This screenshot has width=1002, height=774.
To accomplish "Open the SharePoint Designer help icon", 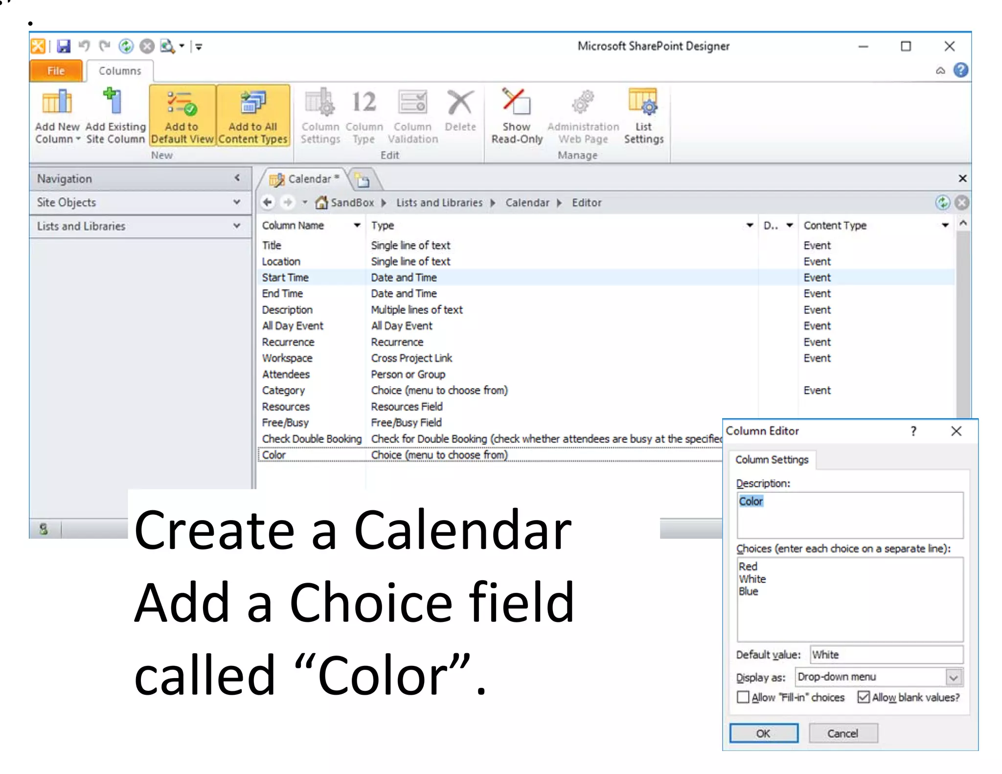I will point(960,70).
